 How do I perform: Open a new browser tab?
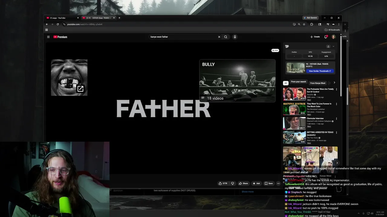pos(119,18)
